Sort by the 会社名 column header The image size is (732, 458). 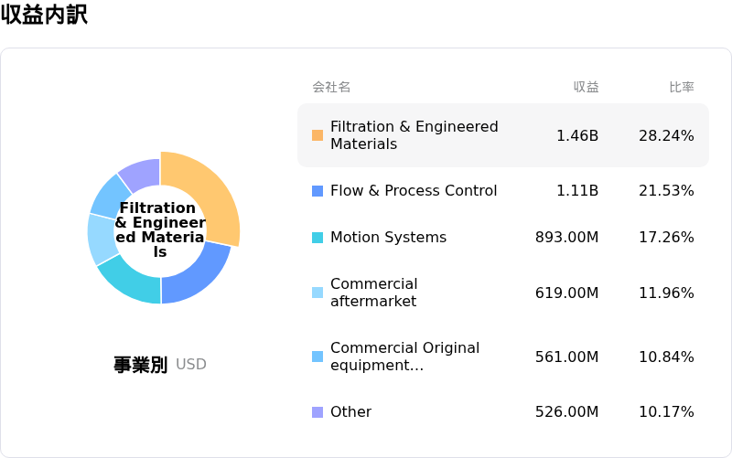click(331, 87)
